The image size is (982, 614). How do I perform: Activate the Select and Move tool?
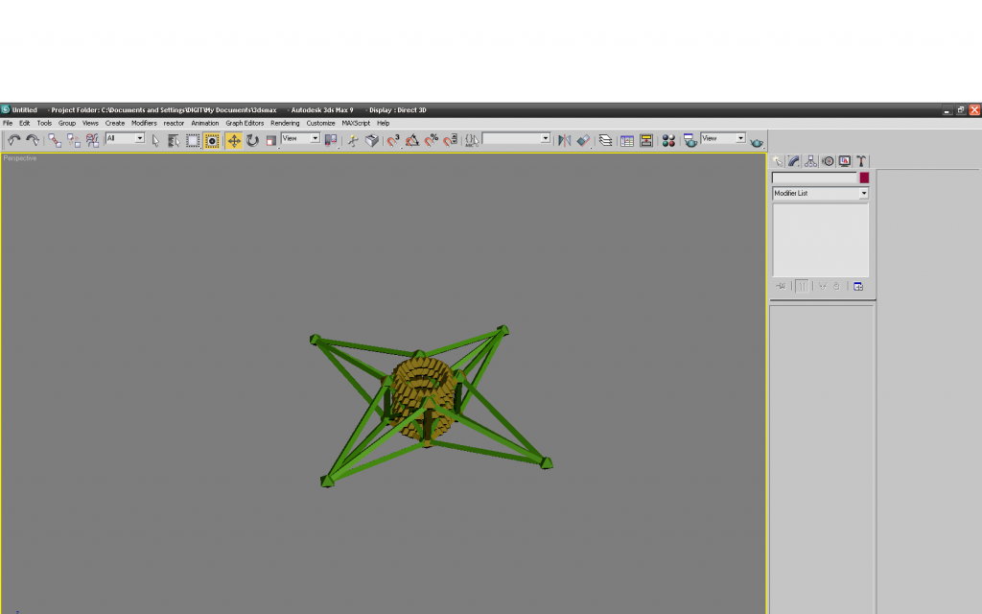coord(233,140)
